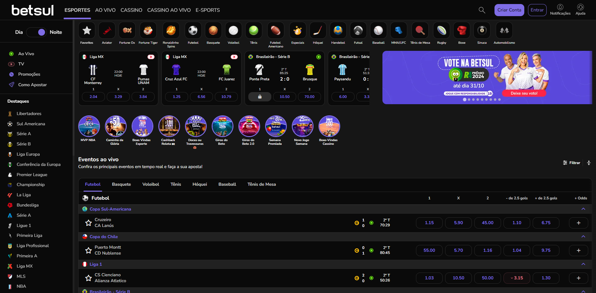Open the Ronaldinho Spins icon
This screenshot has width=596, height=293.
(171, 30)
